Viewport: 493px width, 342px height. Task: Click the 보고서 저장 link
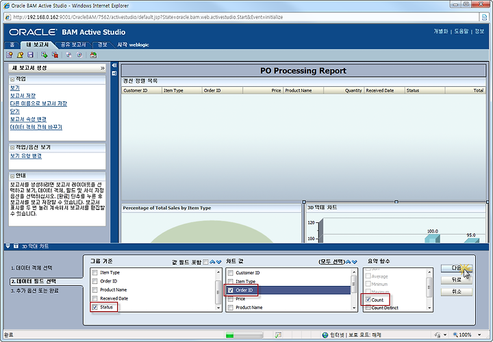tap(23, 96)
